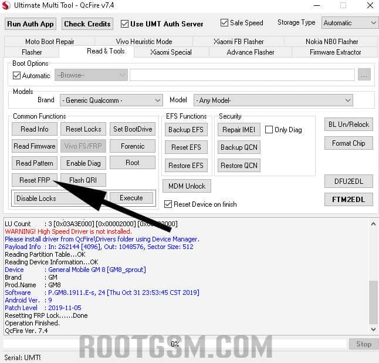
Task: Click Set BootDrive button
Action: (x=133, y=129)
